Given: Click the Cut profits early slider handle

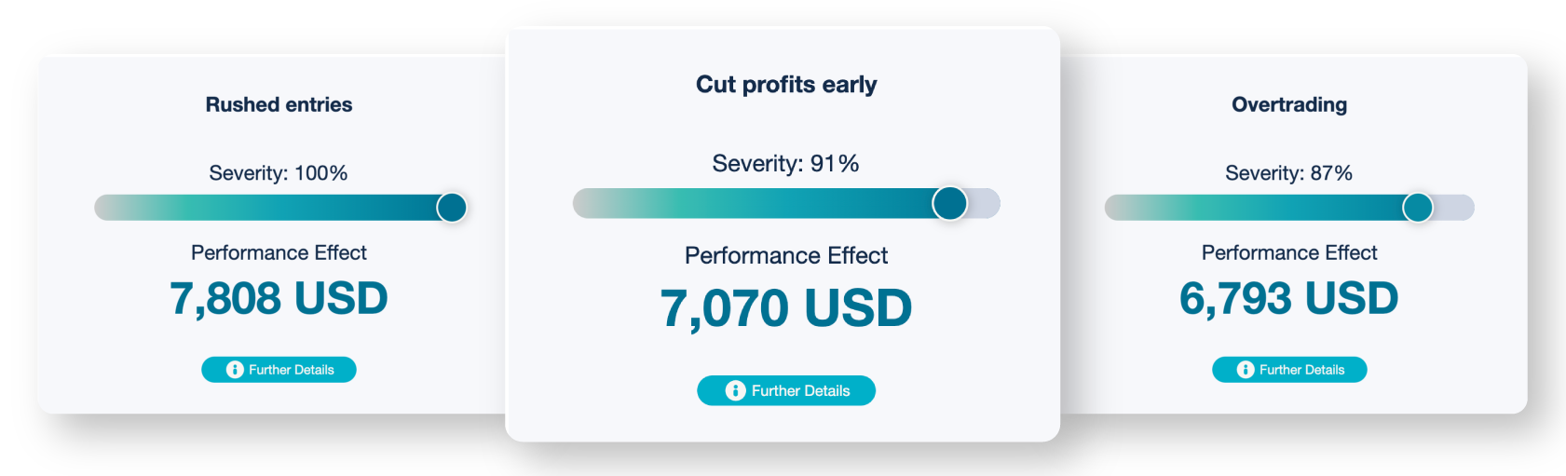Looking at the screenshot, I should pyautogui.click(x=949, y=203).
